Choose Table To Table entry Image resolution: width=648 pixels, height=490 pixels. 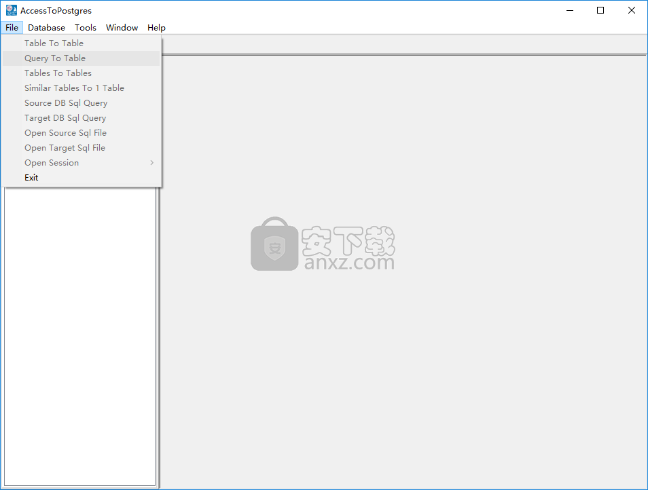click(81, 43)
